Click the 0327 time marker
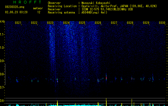Viewport: 168px width, 106px height. (114, 23)
